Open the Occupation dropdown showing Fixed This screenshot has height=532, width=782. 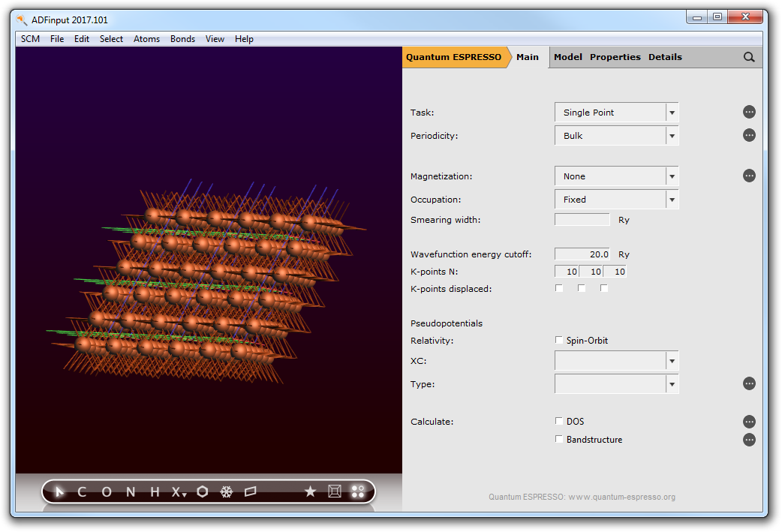(616, 200)
